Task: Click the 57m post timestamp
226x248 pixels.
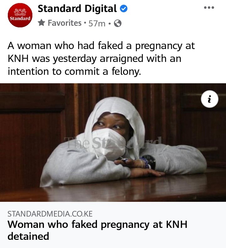Action: [97, 23]
